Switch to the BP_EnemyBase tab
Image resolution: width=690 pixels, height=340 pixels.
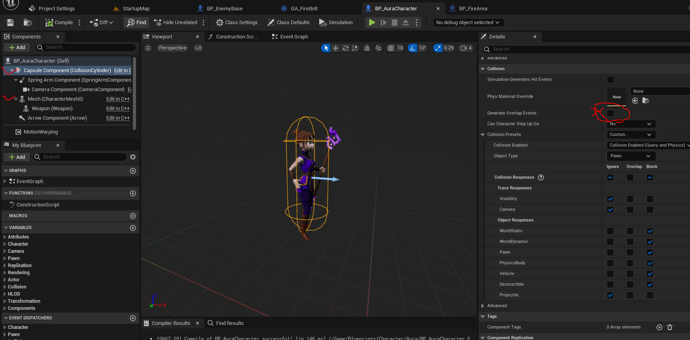[225, 8]
